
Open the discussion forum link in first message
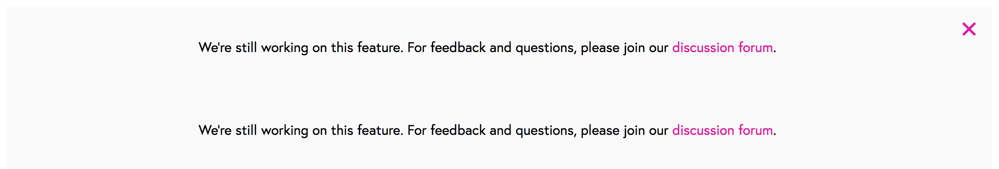pos(722,47)
